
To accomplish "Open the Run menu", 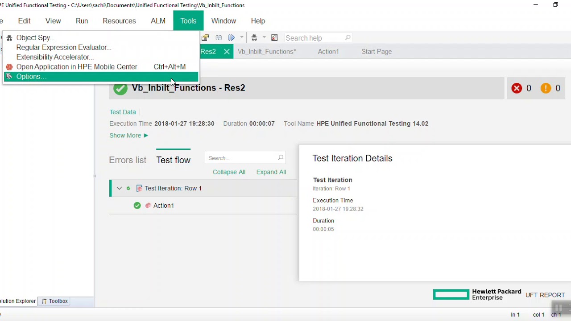I will (82, 21).
